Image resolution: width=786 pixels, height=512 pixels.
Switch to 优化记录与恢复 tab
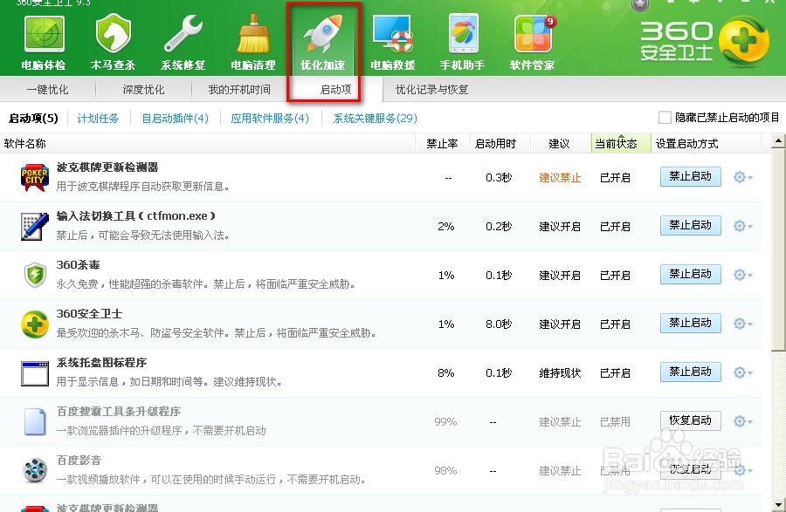tap(431, 90)
